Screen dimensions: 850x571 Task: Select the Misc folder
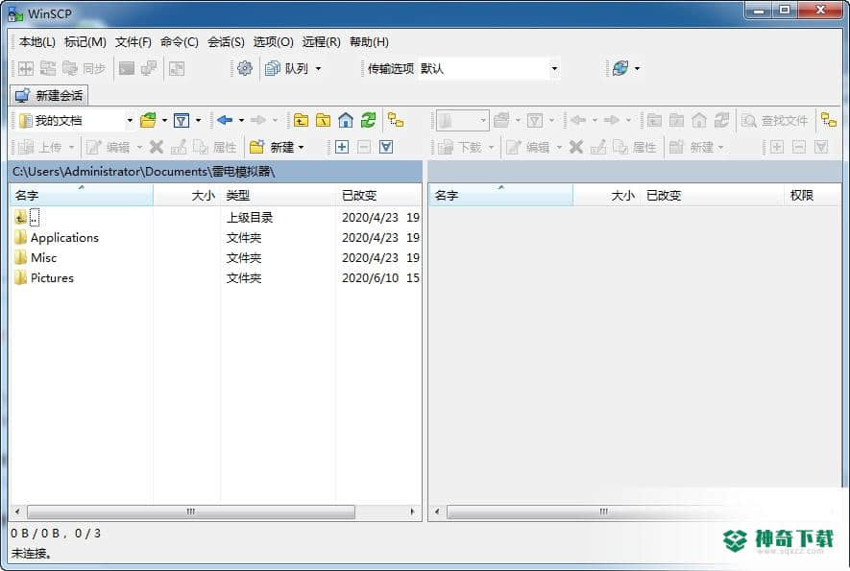(x=43, y=257)
